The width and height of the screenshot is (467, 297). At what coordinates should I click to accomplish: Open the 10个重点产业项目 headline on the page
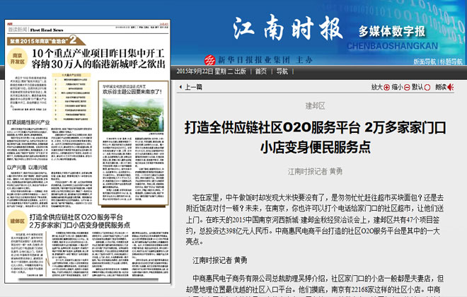[103, 58]
